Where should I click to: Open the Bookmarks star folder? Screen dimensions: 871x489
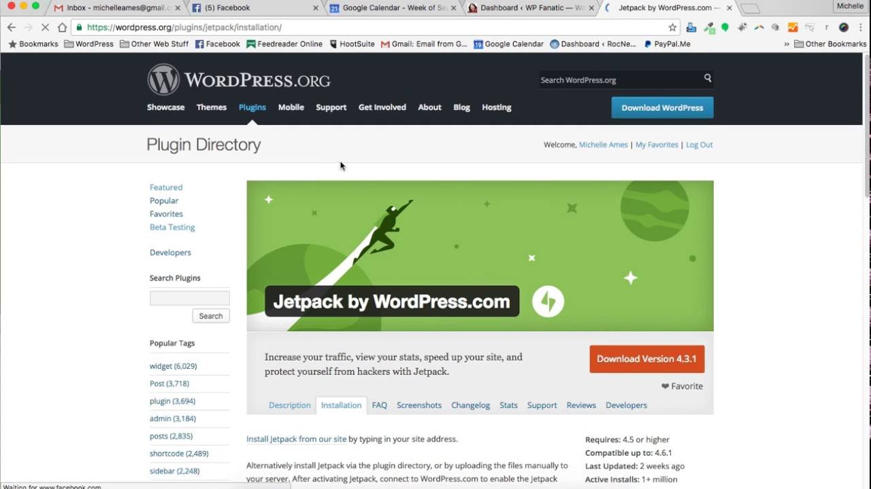coord(33,44)
